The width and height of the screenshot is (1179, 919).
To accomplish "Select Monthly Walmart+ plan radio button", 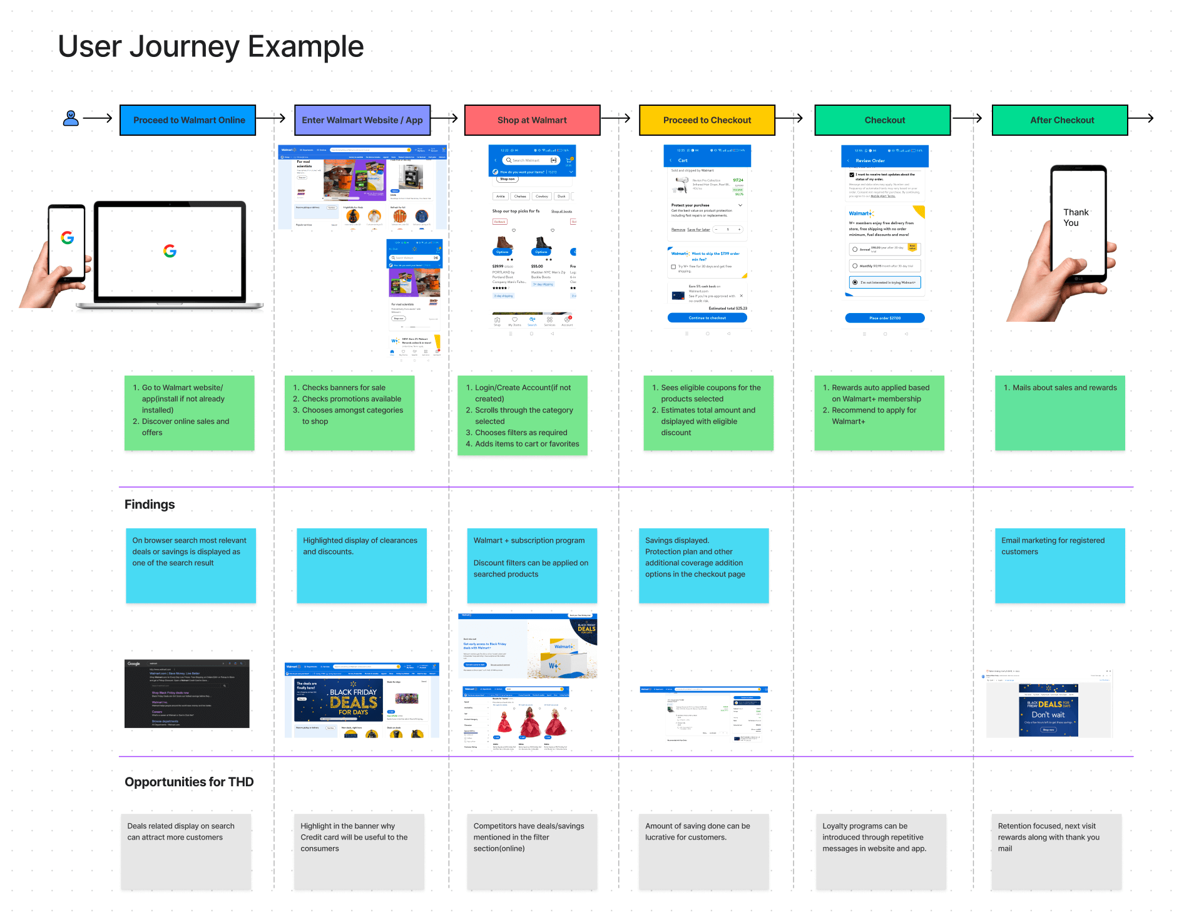I will (x=855, y=266).
